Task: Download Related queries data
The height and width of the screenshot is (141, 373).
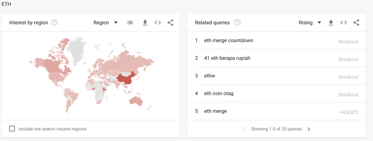Action: (331, 23)
